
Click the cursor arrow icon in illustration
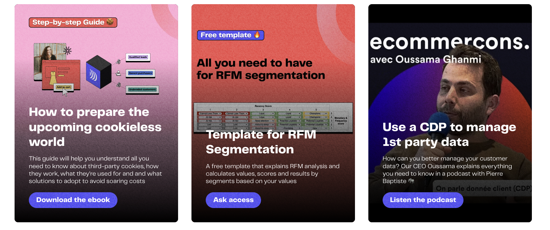tap(65, 92)
